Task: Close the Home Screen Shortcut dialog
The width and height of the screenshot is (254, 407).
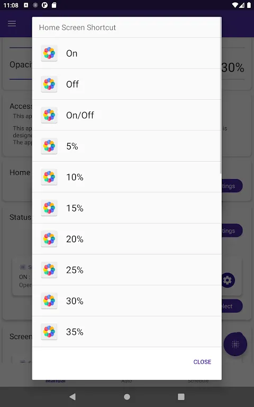Action: 202,362
